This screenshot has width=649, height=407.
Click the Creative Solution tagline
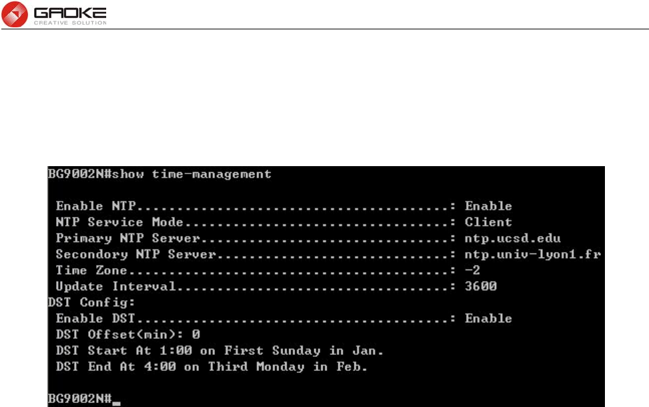(70, 23)
